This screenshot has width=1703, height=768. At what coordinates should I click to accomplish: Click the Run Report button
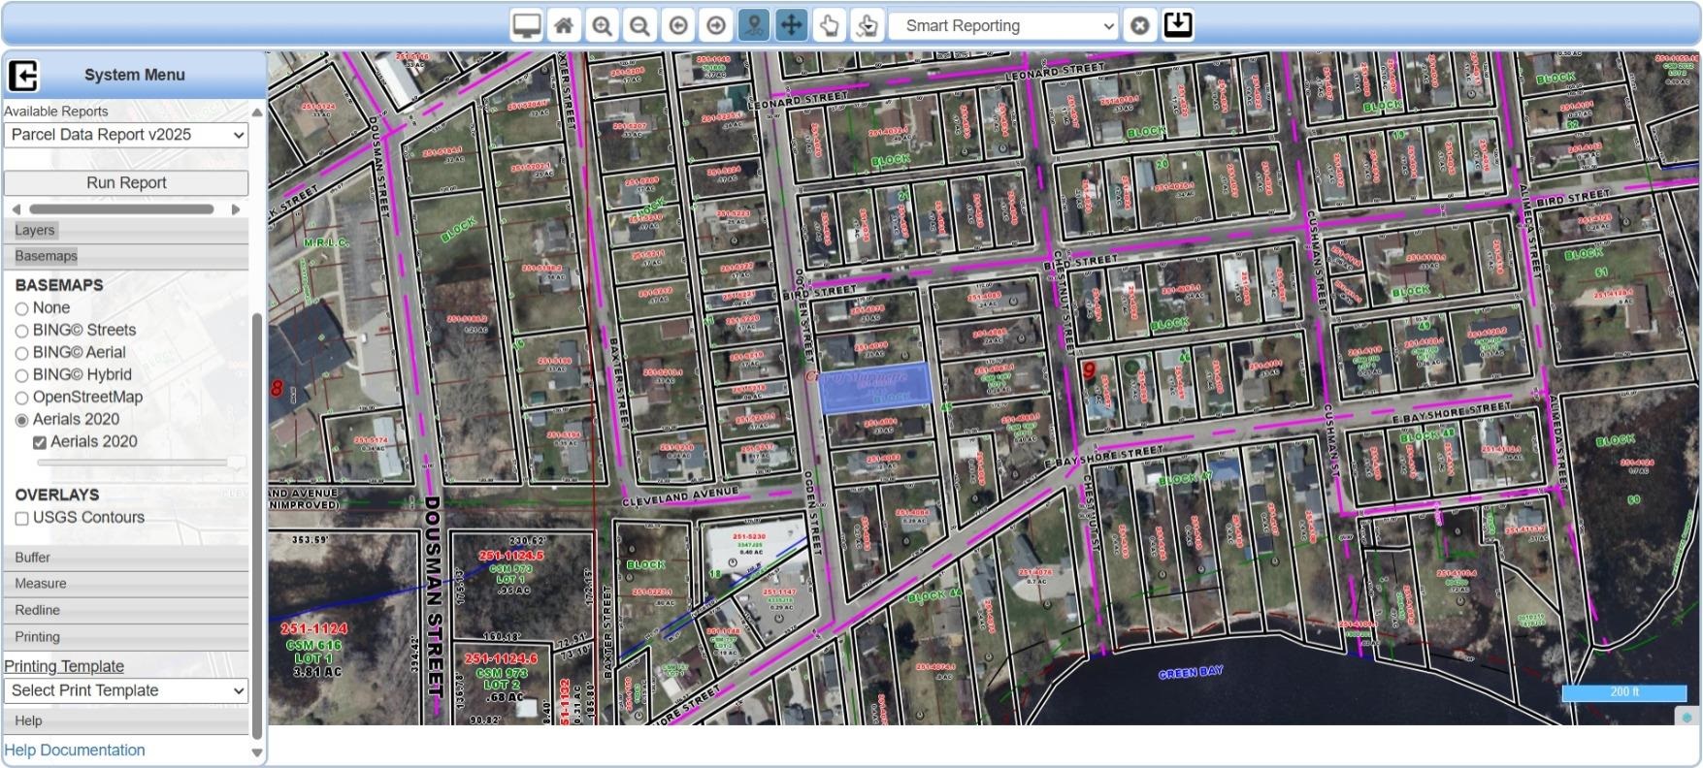(126, 182)
